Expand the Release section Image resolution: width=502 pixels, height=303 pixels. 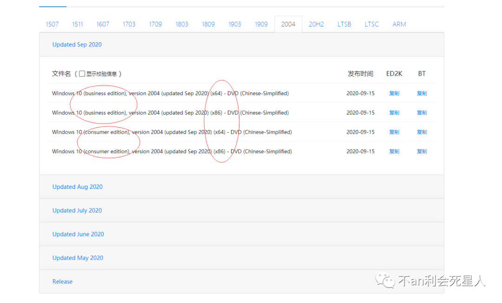tap(62, 282)
